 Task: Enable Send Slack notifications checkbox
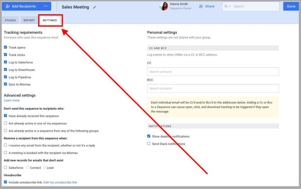[x=149, y=143]
